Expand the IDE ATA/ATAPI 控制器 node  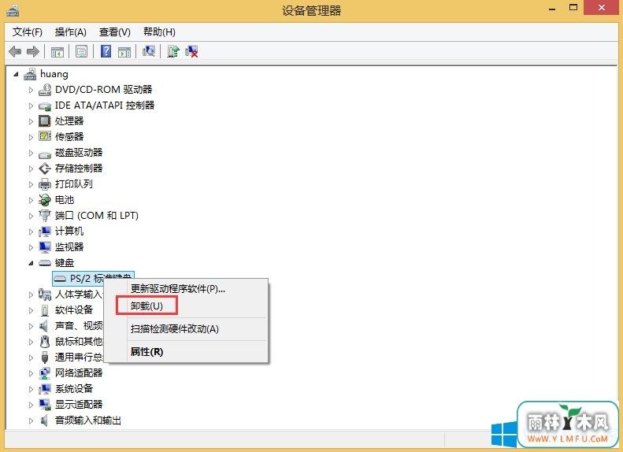point(31,106)
